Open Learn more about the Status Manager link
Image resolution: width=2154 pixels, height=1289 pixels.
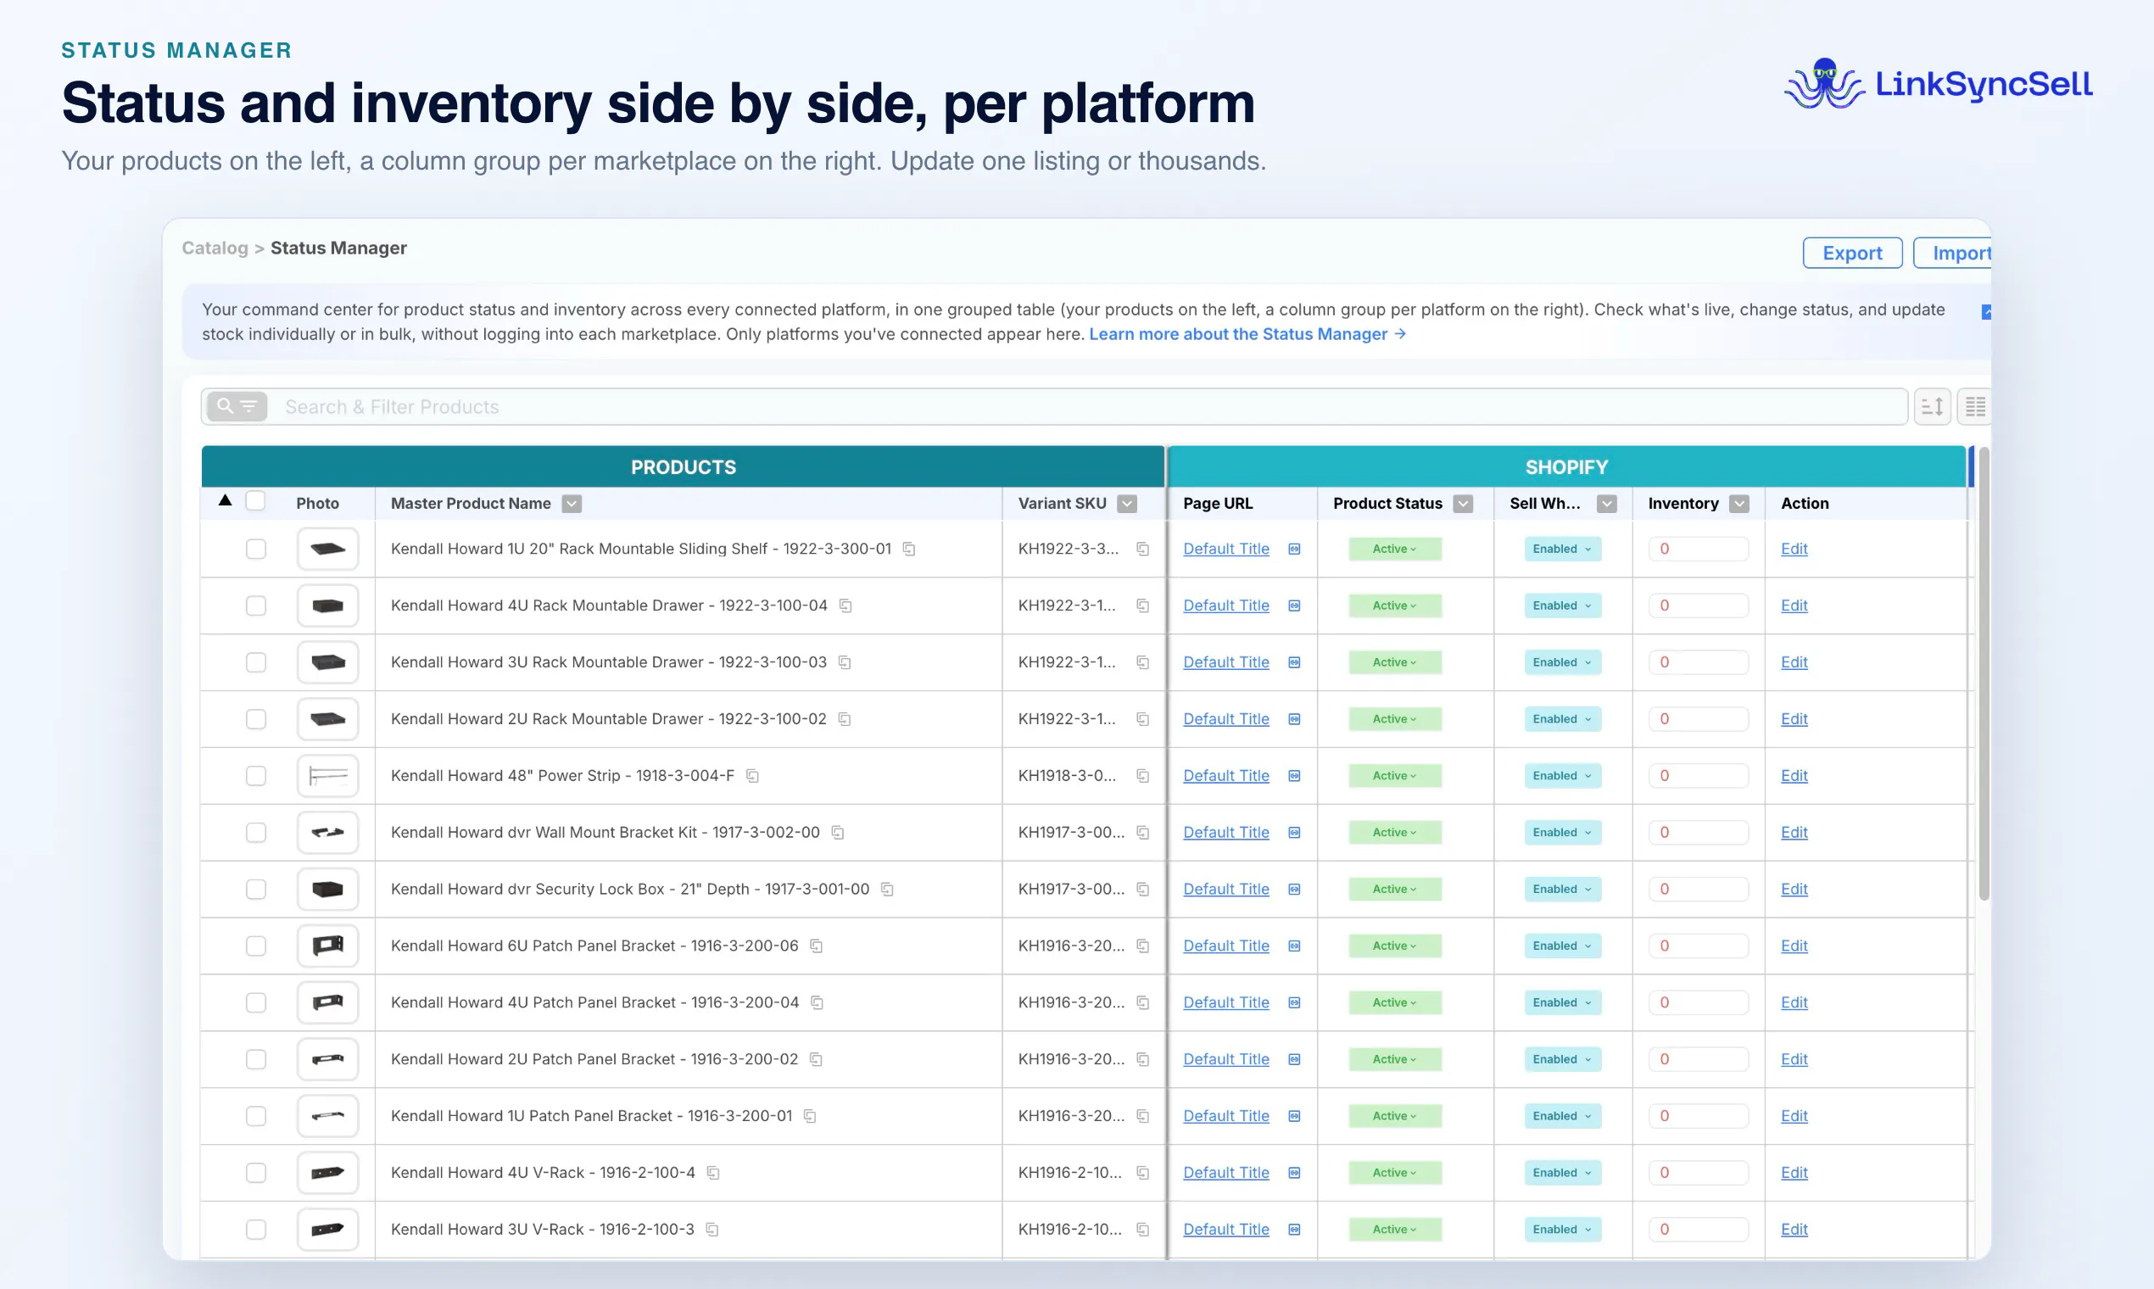click(1247, 334)
